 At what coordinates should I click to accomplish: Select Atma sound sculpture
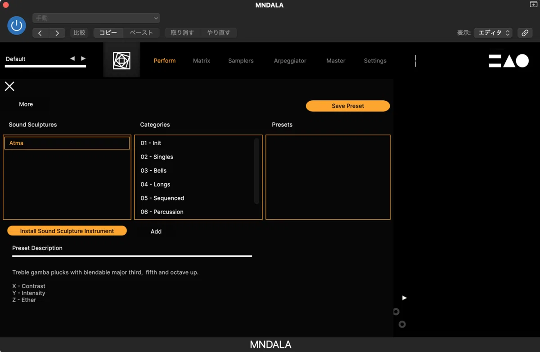[67, 143]
